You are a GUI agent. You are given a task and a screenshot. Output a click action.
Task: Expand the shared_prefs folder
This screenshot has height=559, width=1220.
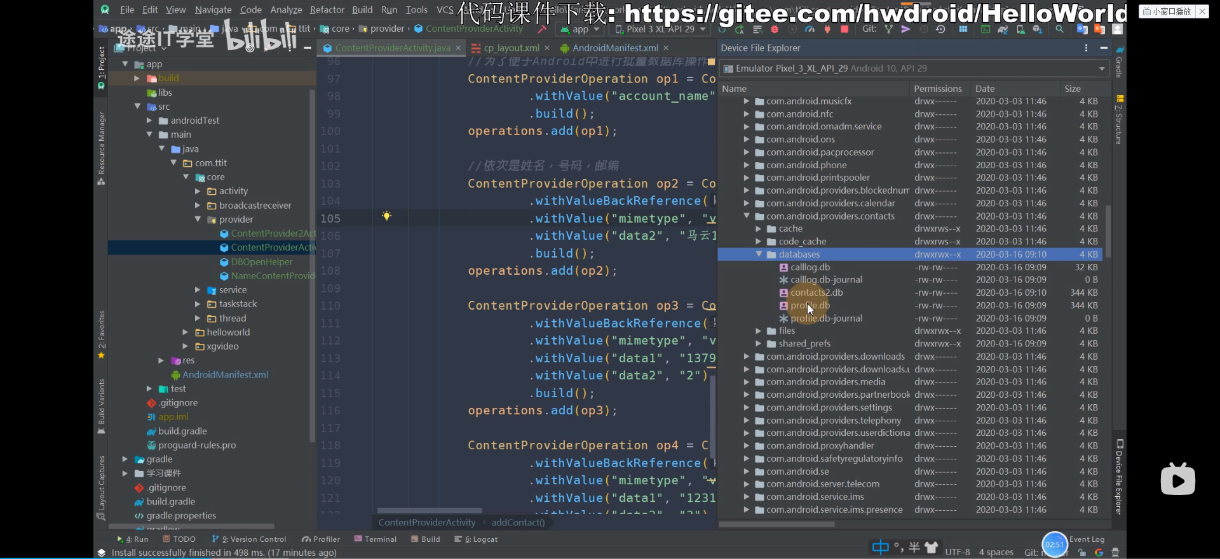[759, 344]
